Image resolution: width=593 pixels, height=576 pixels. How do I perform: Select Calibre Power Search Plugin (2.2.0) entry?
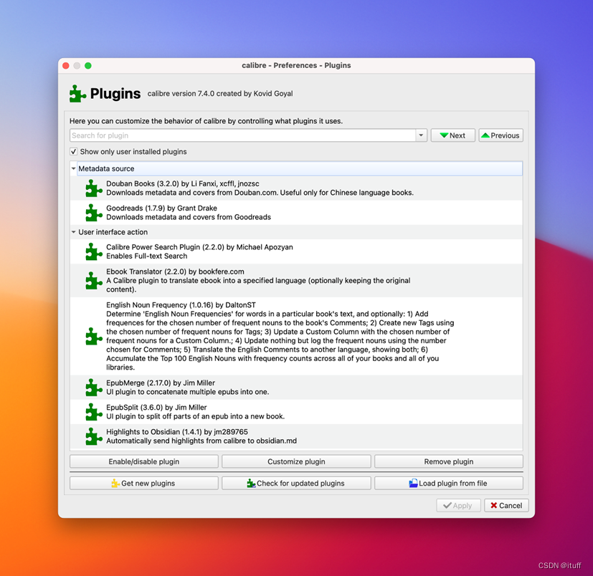click(297, 251)
